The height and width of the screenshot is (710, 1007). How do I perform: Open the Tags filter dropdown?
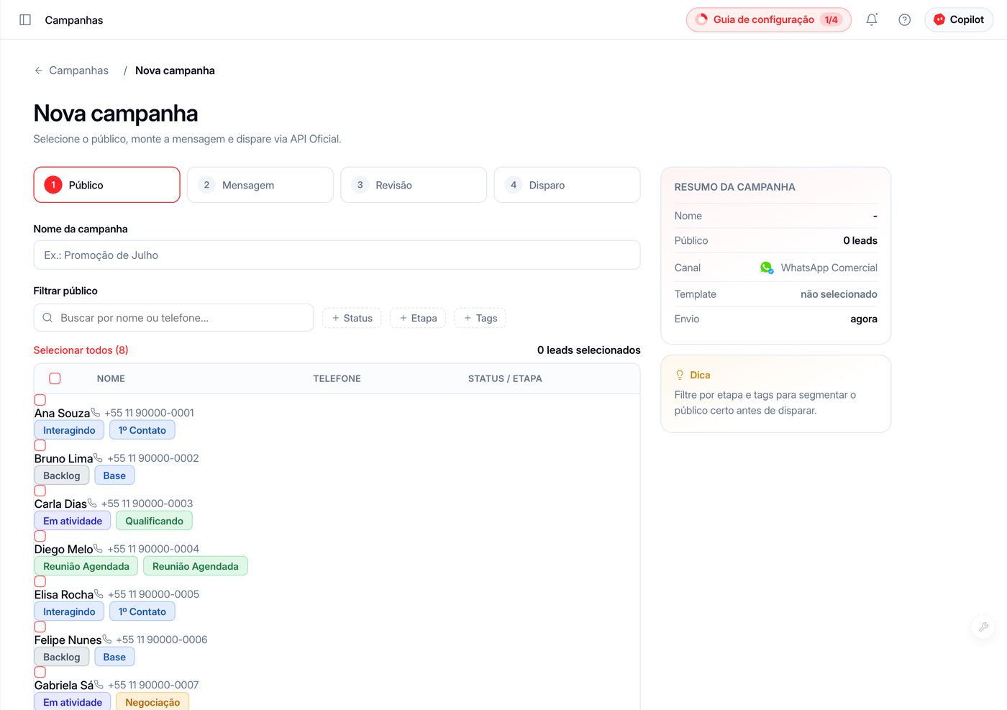pos(480,318)
